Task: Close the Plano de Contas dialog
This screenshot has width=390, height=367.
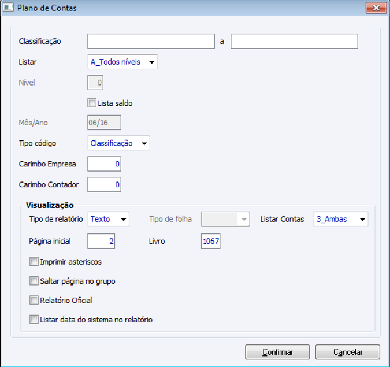Action: (376, 8)
